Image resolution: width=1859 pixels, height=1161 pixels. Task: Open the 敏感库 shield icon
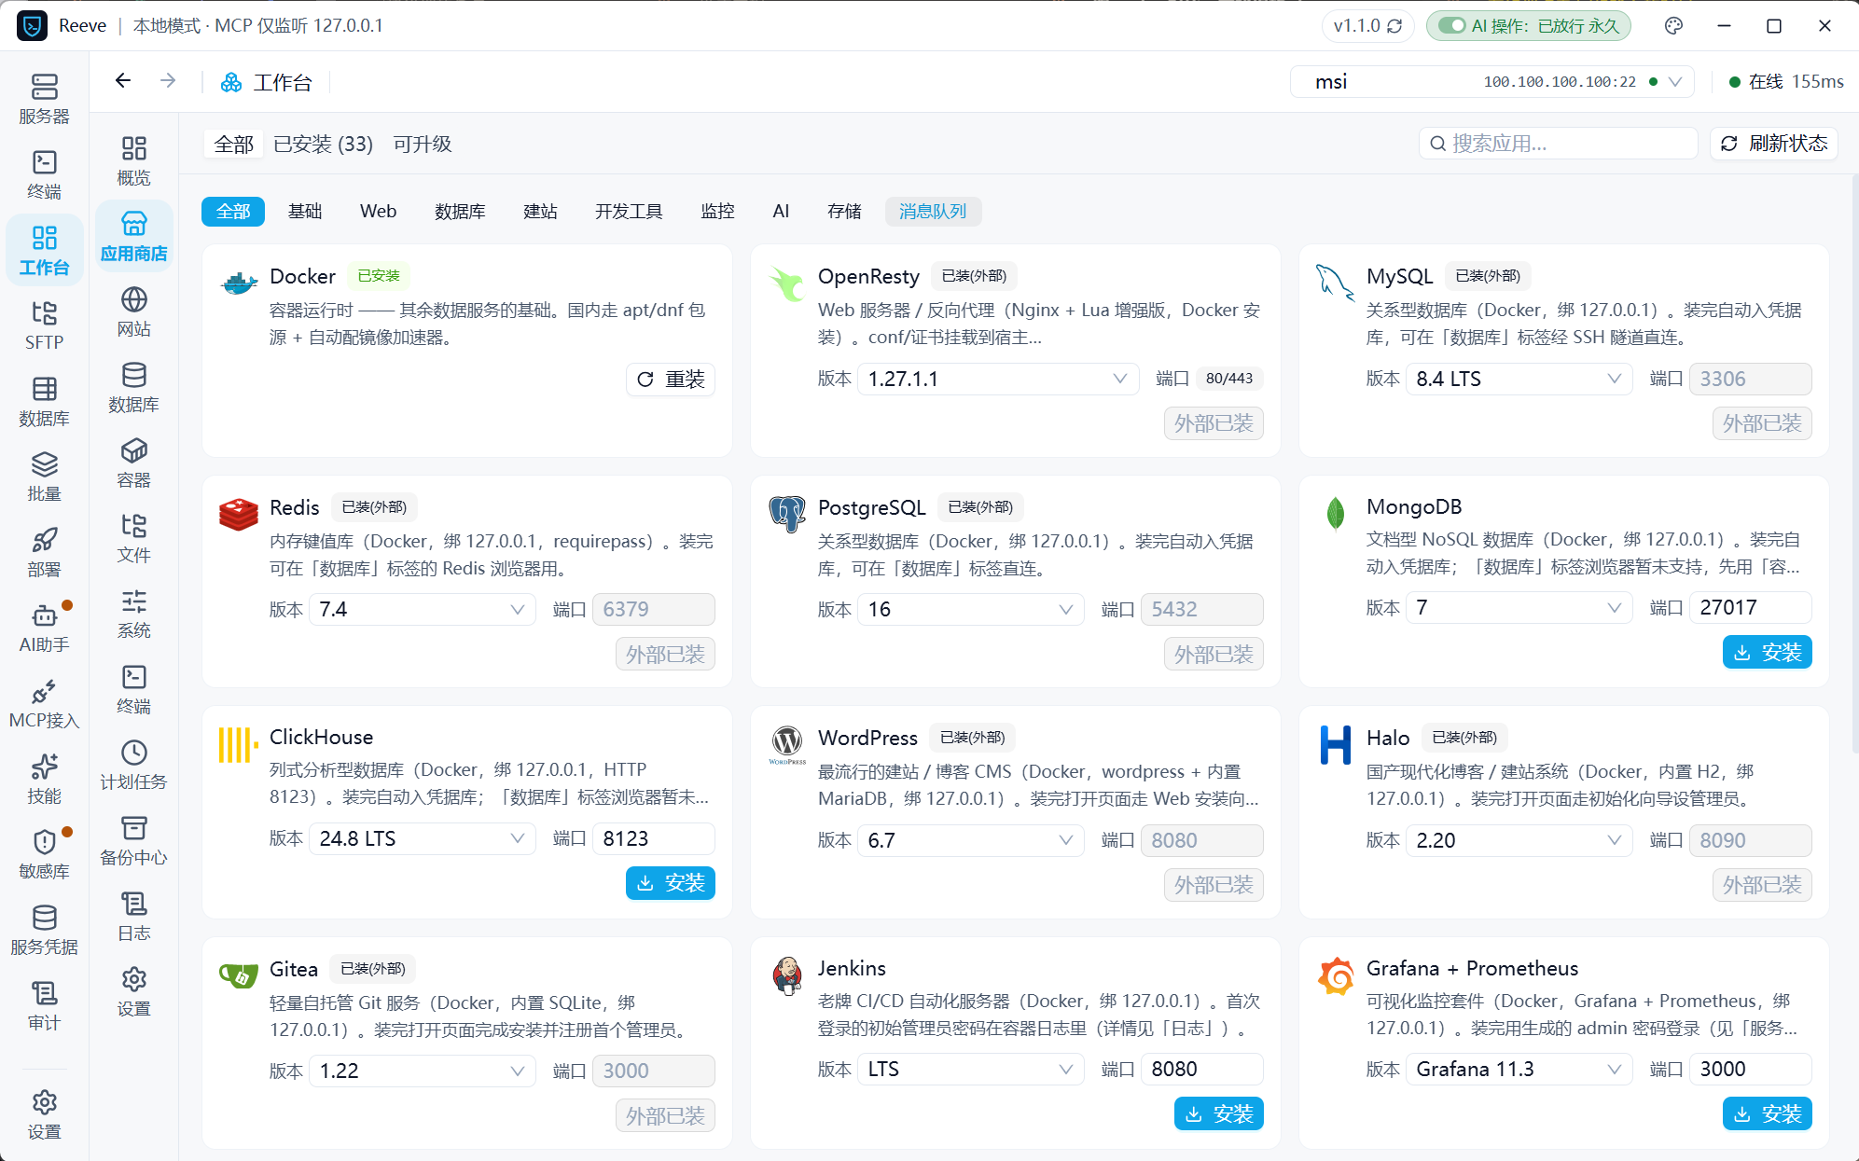[x=44, y=853]
